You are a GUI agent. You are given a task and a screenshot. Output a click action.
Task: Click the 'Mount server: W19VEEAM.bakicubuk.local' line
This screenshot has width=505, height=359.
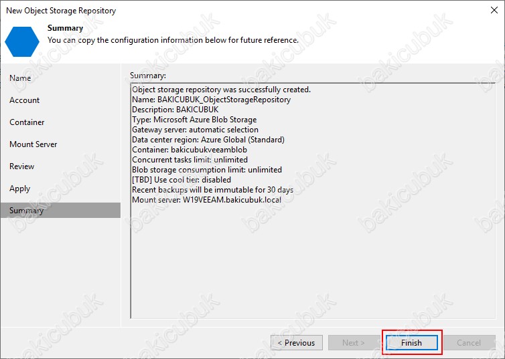pyautogui.click(x=206, y=200)
